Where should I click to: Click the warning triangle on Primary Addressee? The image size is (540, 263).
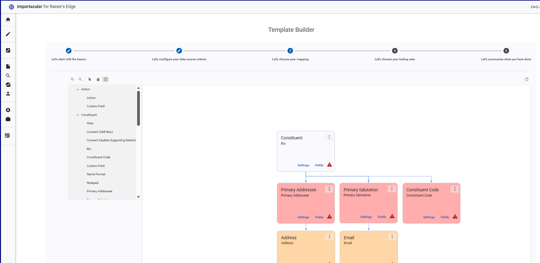pyautogui.click(x=330, y=217)
